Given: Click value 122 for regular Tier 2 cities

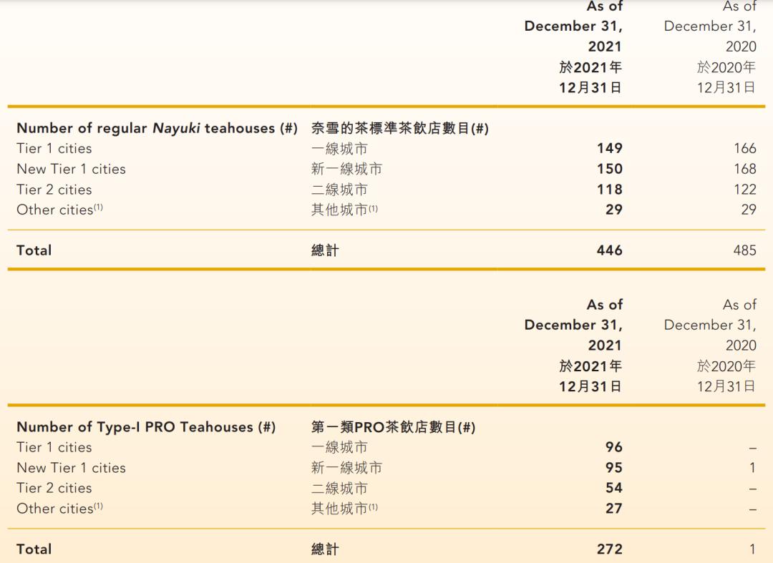Looking at the screenshot, I should pyautogui.click(x=744, y=190).
